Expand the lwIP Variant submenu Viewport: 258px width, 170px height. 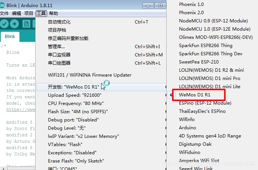[101, 136]
